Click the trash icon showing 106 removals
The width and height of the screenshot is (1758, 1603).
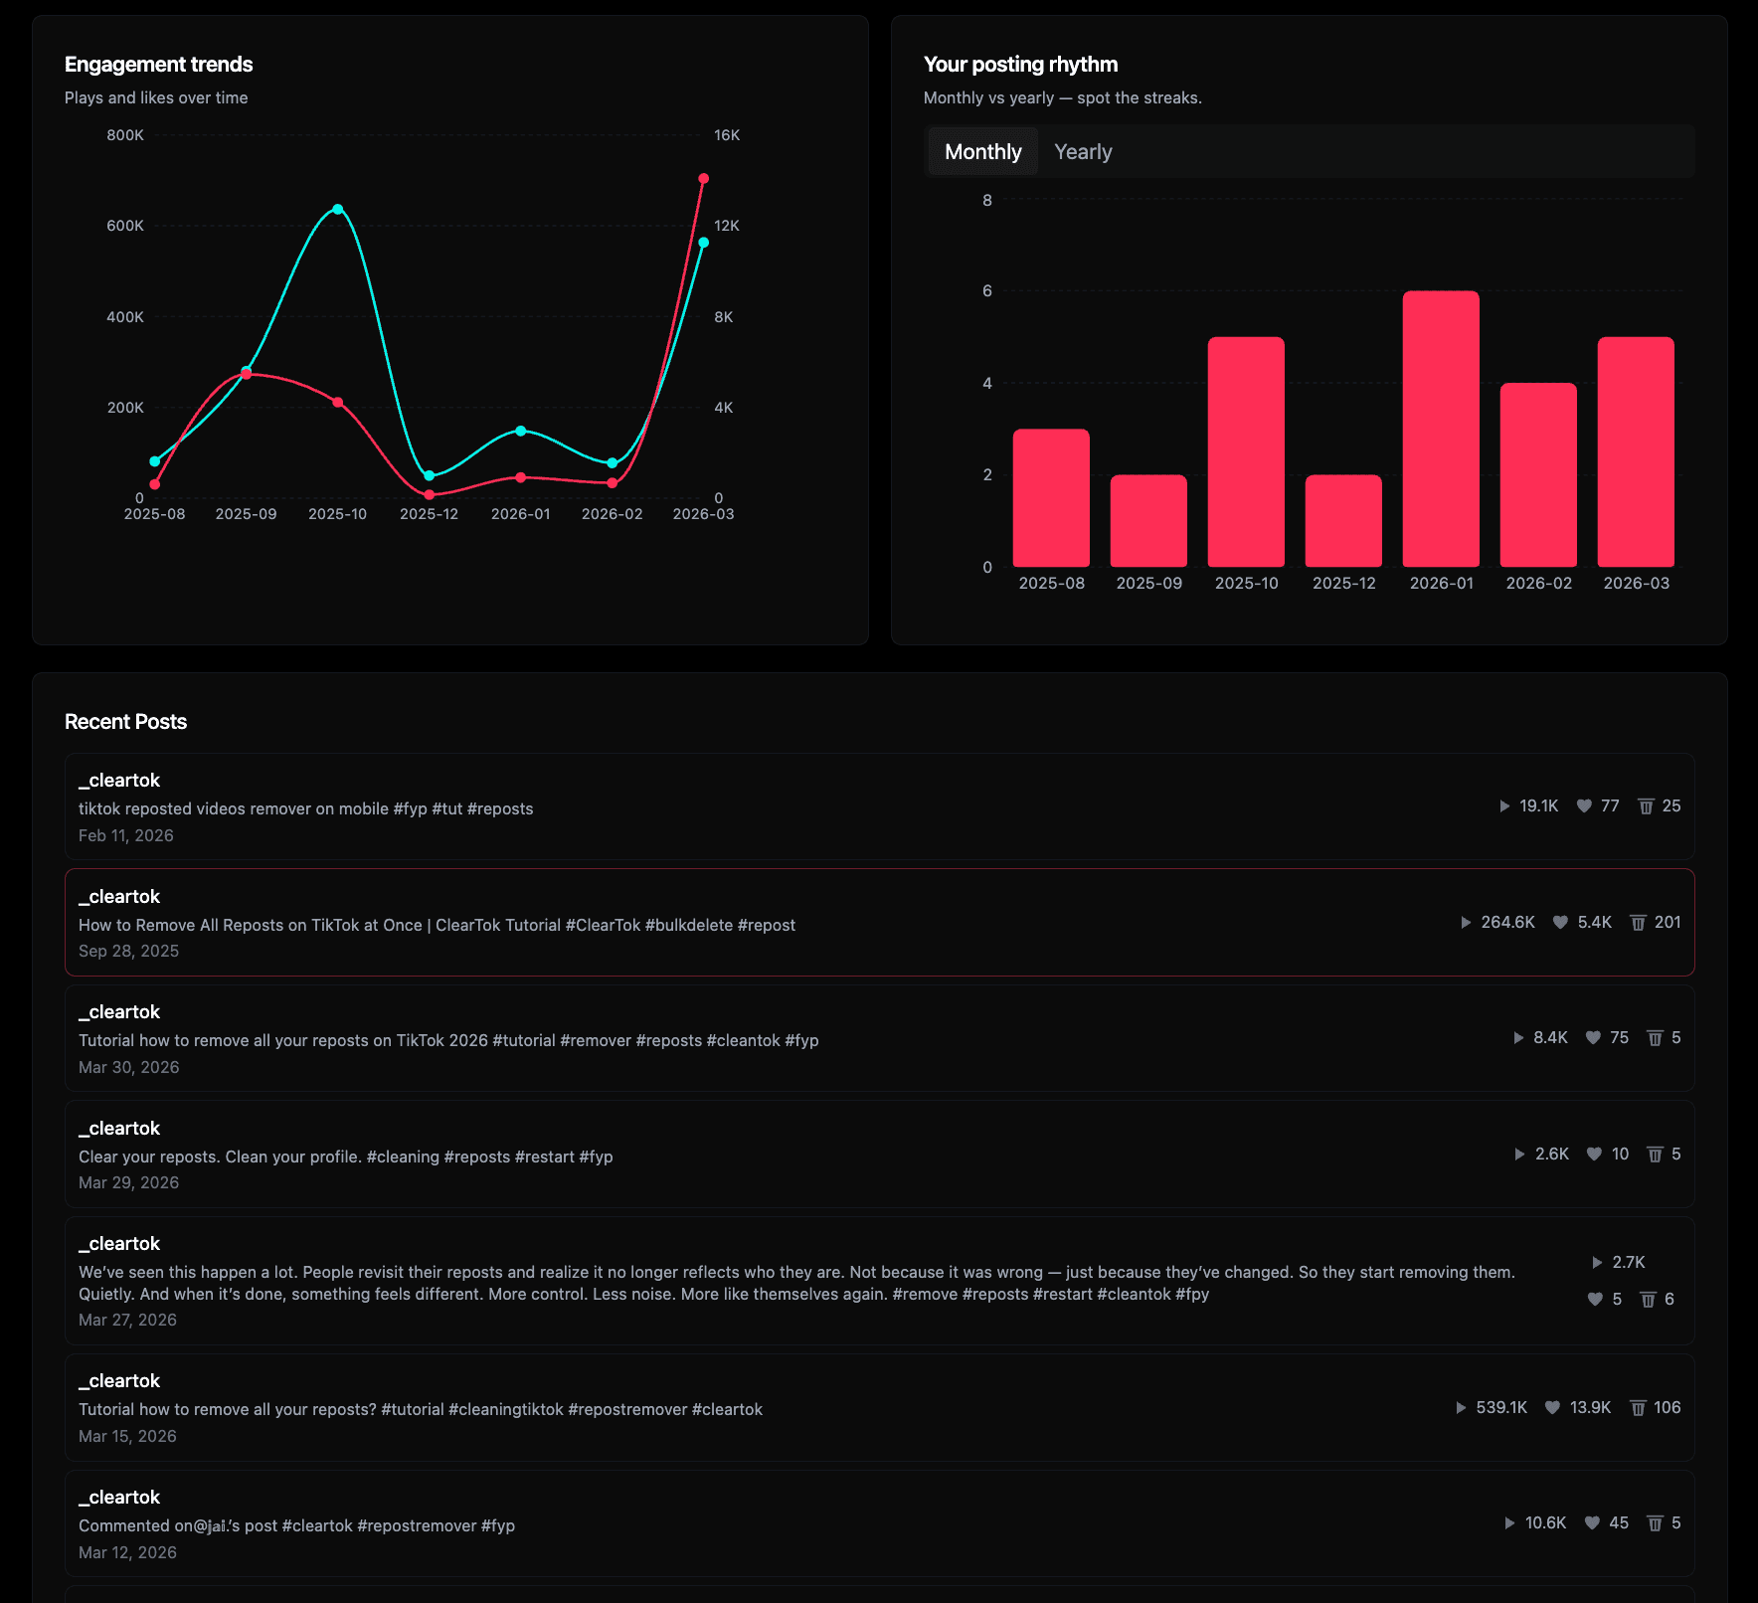(x=1637, y=1407)
